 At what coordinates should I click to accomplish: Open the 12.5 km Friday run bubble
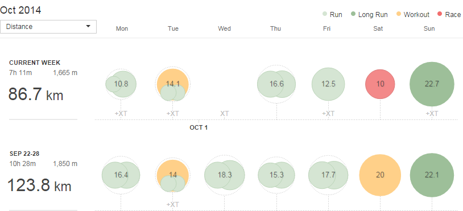[x=328, y=84]
